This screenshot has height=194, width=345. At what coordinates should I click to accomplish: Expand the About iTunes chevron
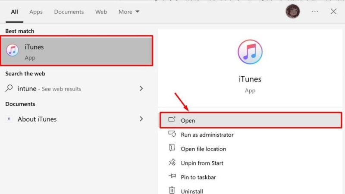coord(141,119)
